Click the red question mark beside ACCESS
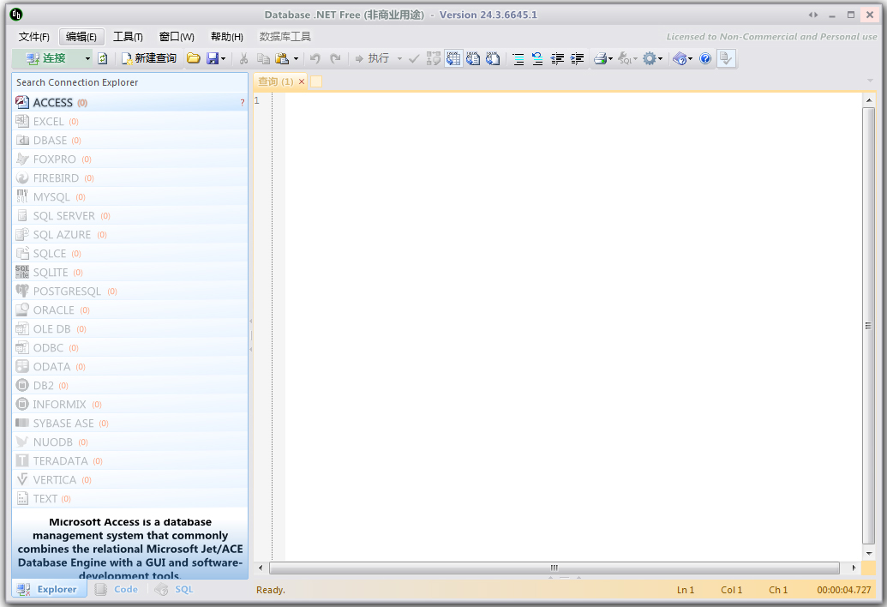The width and height of the screenshot is (887, 607). pyautogui.click(x=243, y=102)
